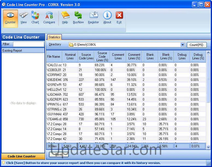Click source percentage 96.11%
The width and height of the screenshot is (212, 167).
pos(100,114)
